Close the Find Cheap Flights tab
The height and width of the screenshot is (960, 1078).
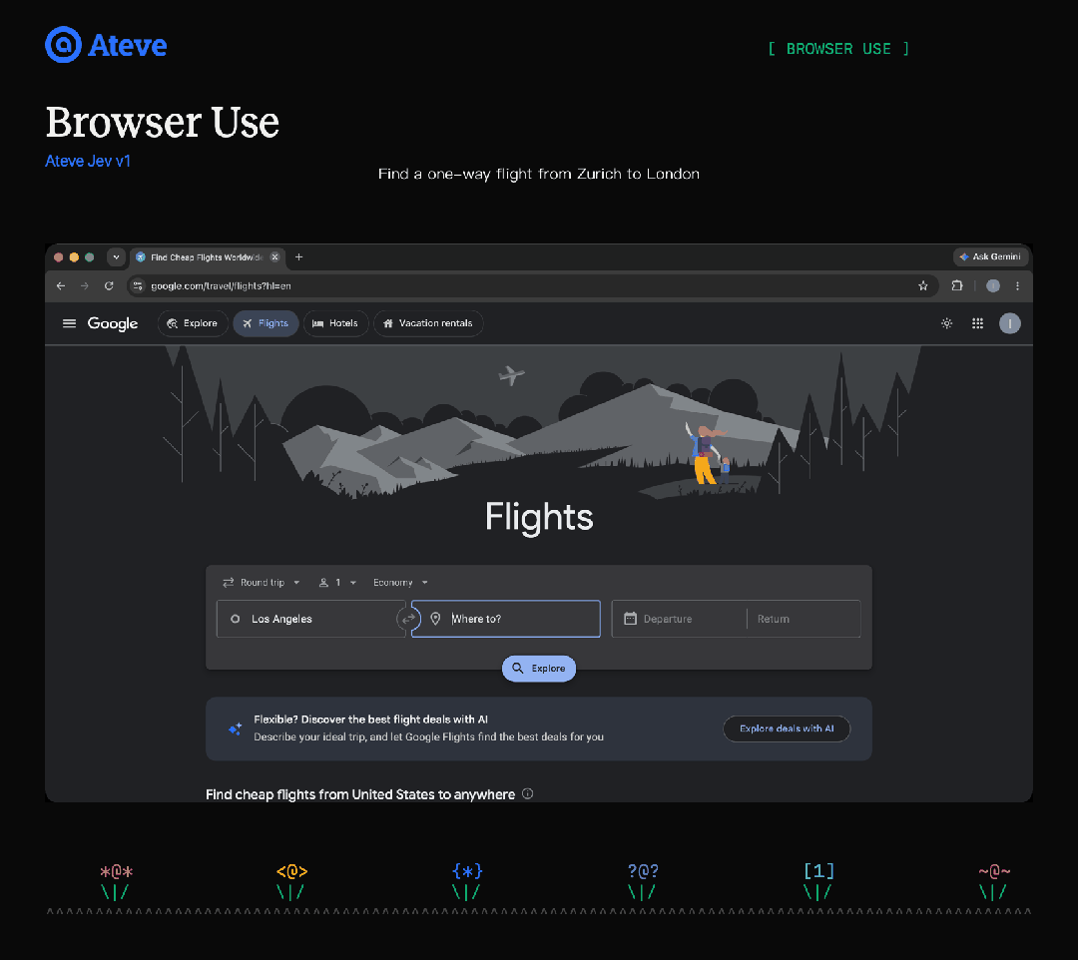point(275,257)
